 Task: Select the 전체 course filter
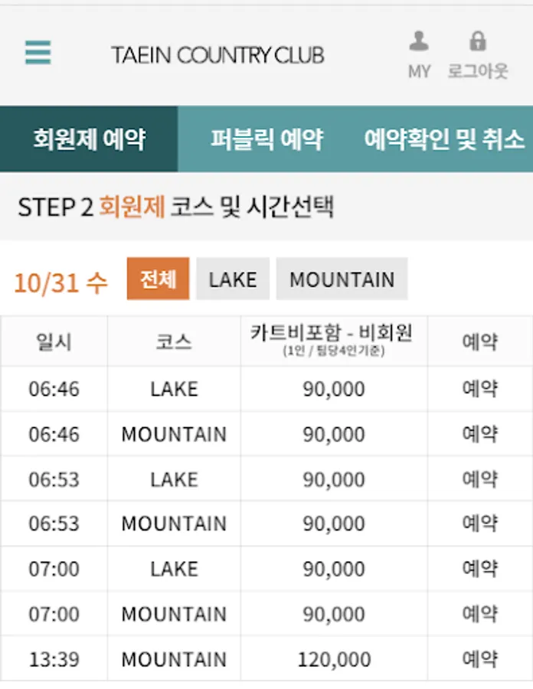click(x=158, y=279)
